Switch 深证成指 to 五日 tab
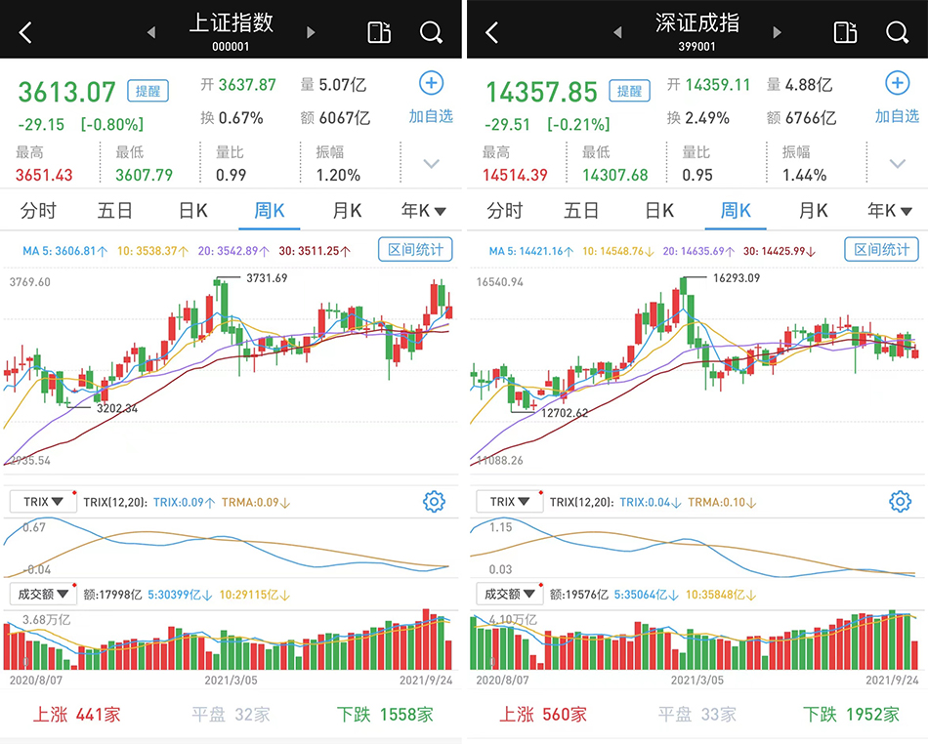This screenshot has width=928, height=744. pos(581,211)
